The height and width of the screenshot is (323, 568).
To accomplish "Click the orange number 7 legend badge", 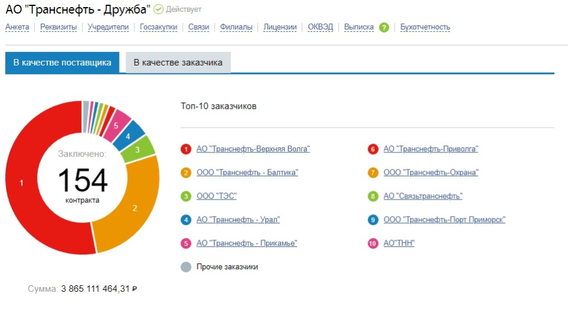I will (x=373, y=172).
